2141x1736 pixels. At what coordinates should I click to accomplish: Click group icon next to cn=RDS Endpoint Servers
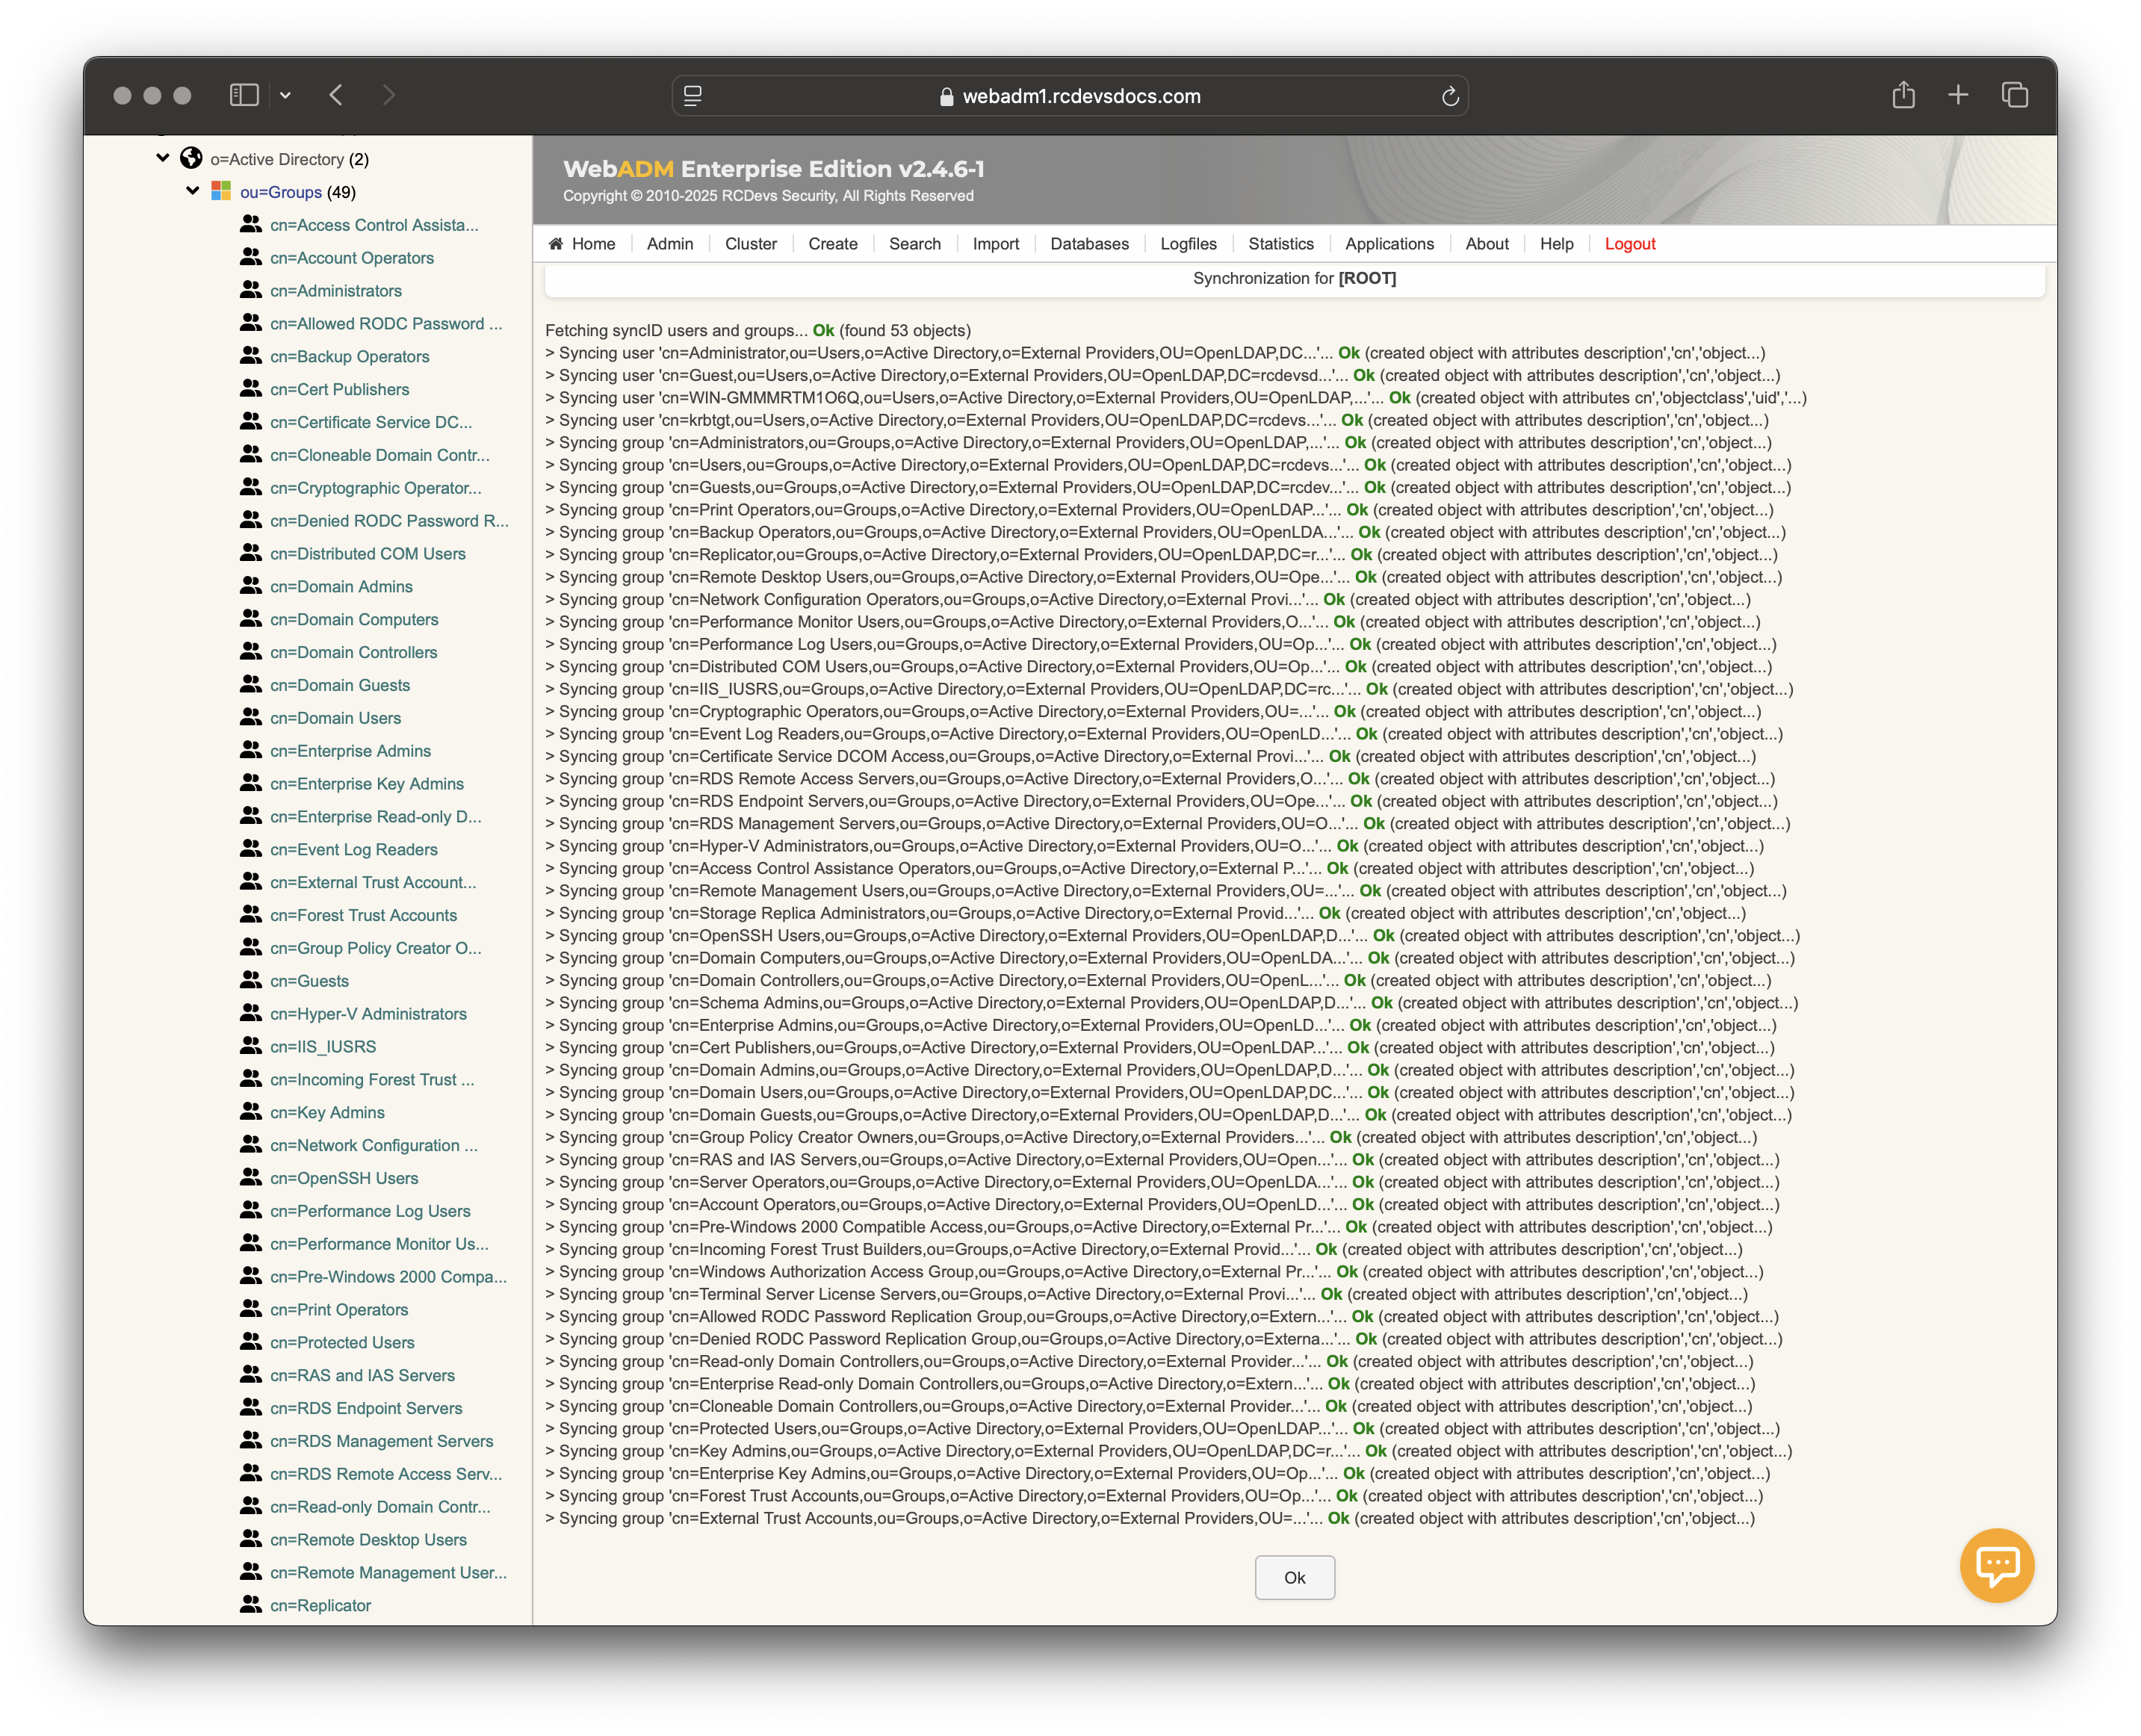click(x=251, y=1407)
